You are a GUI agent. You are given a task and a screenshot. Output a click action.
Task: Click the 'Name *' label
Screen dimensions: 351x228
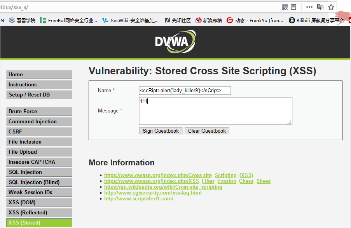107,91
